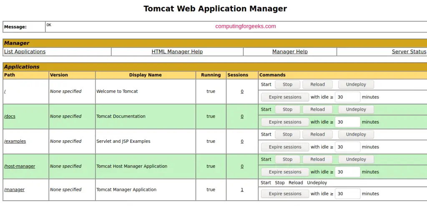Stop the Welcome to Tomcat application
The height and width of the screenshot is (206, 427).
tap(287, 84)
